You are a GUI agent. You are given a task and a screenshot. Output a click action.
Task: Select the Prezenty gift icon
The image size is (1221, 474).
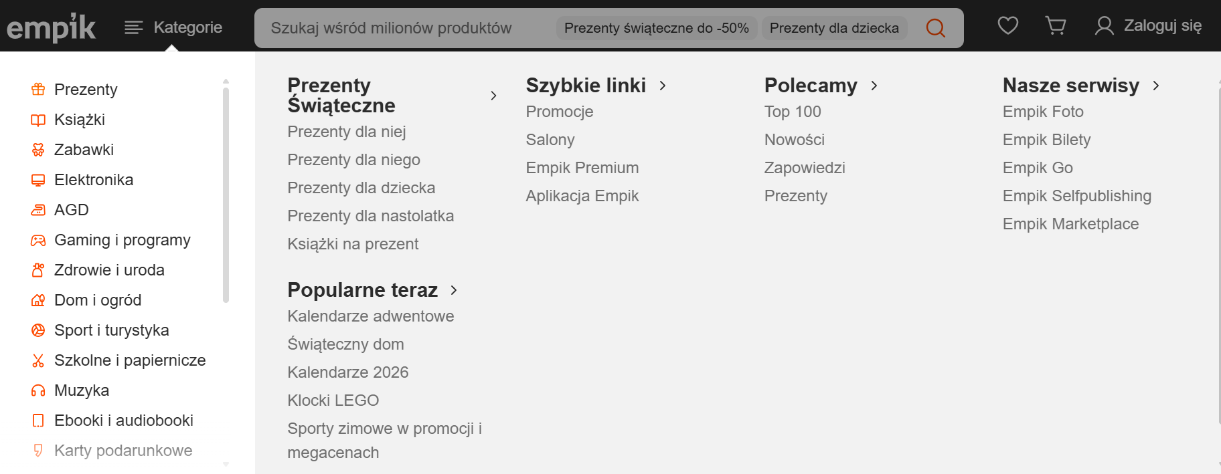point(38,89)
